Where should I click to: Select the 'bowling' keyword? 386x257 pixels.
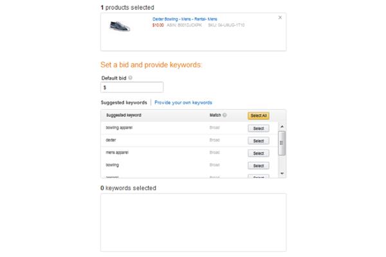pos(259,166)
